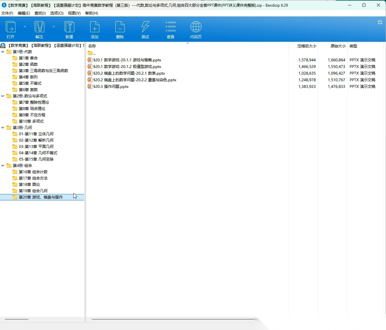Run the 测试 (Test) archive icon
Screen dimensions: 386x330
tap(145, 27)
